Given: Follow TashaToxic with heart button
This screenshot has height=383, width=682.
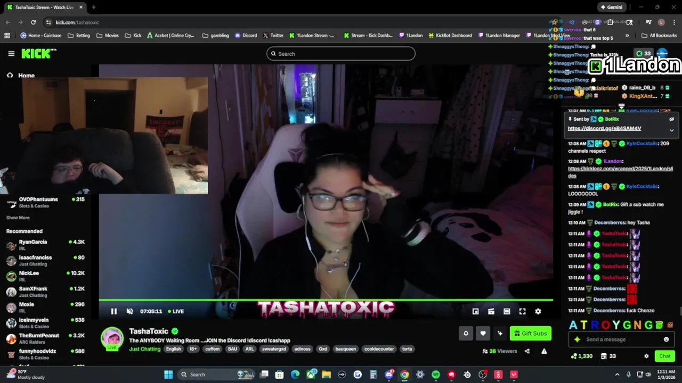Looking at the screenshot, I should pyautogui.click(x=483, y=334).
